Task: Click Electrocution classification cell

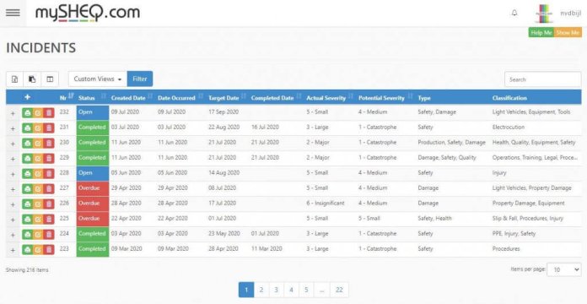Action: (509, 127)
